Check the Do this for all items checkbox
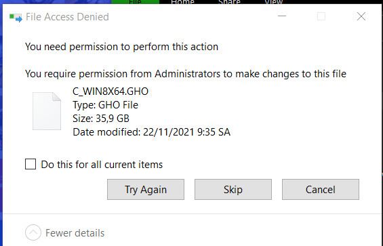Image resolution: width=383 pixels, height=246 pixels. click(x=31, y=164)
